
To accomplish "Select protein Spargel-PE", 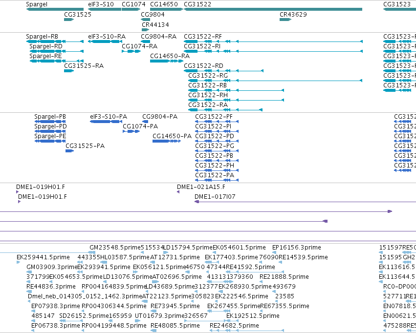I will [x=50, y=141].
